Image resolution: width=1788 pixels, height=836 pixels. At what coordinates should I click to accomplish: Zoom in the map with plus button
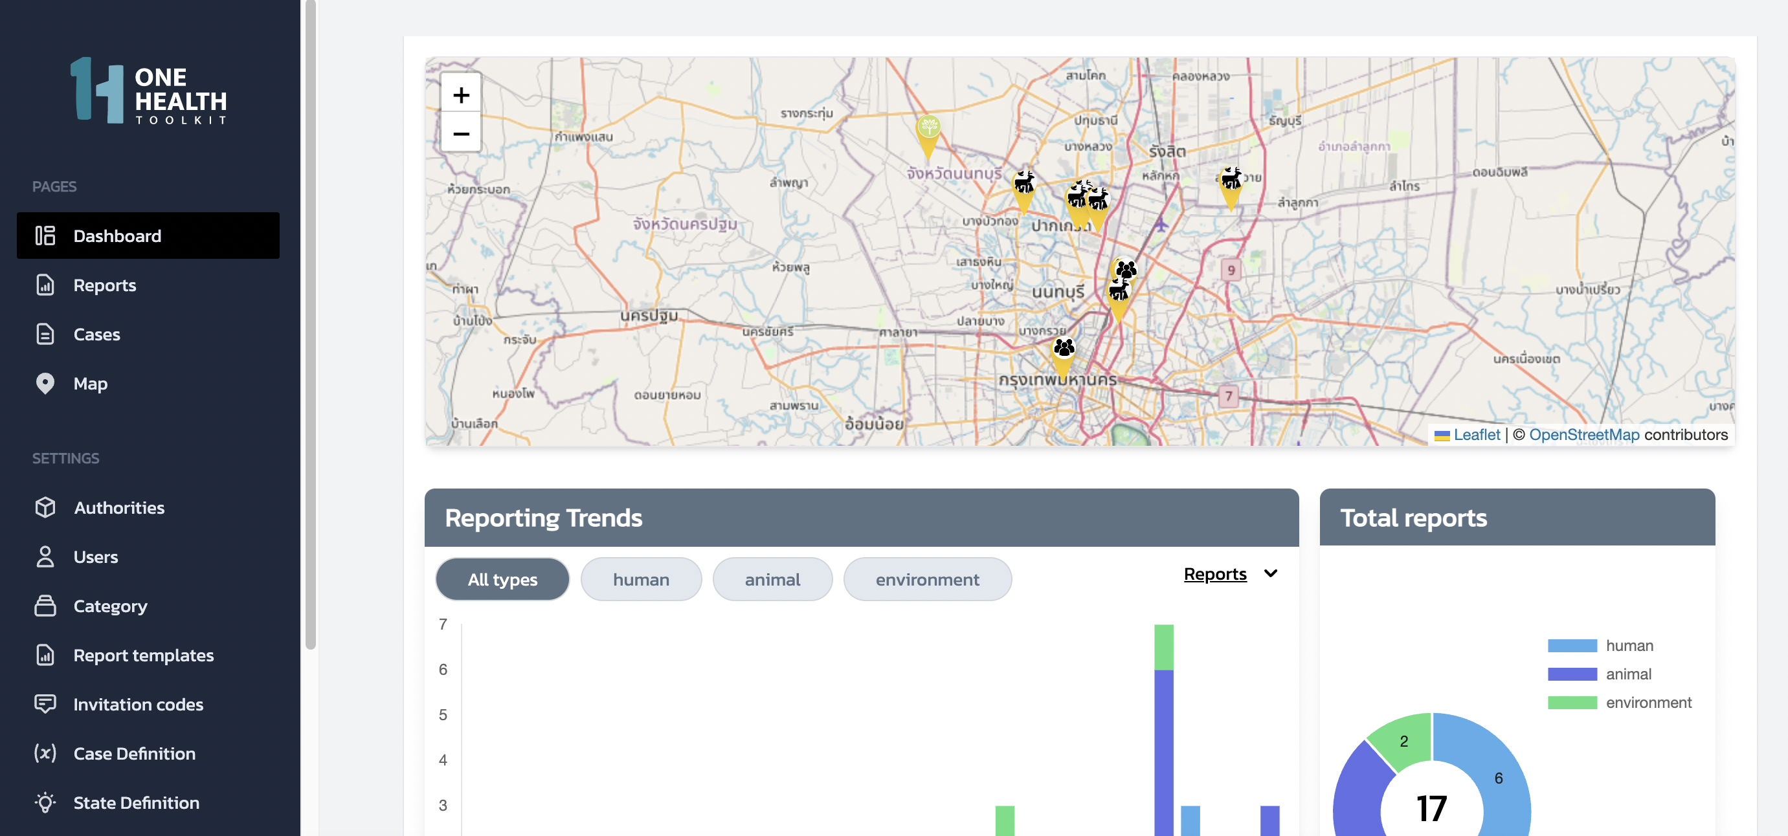461,94
